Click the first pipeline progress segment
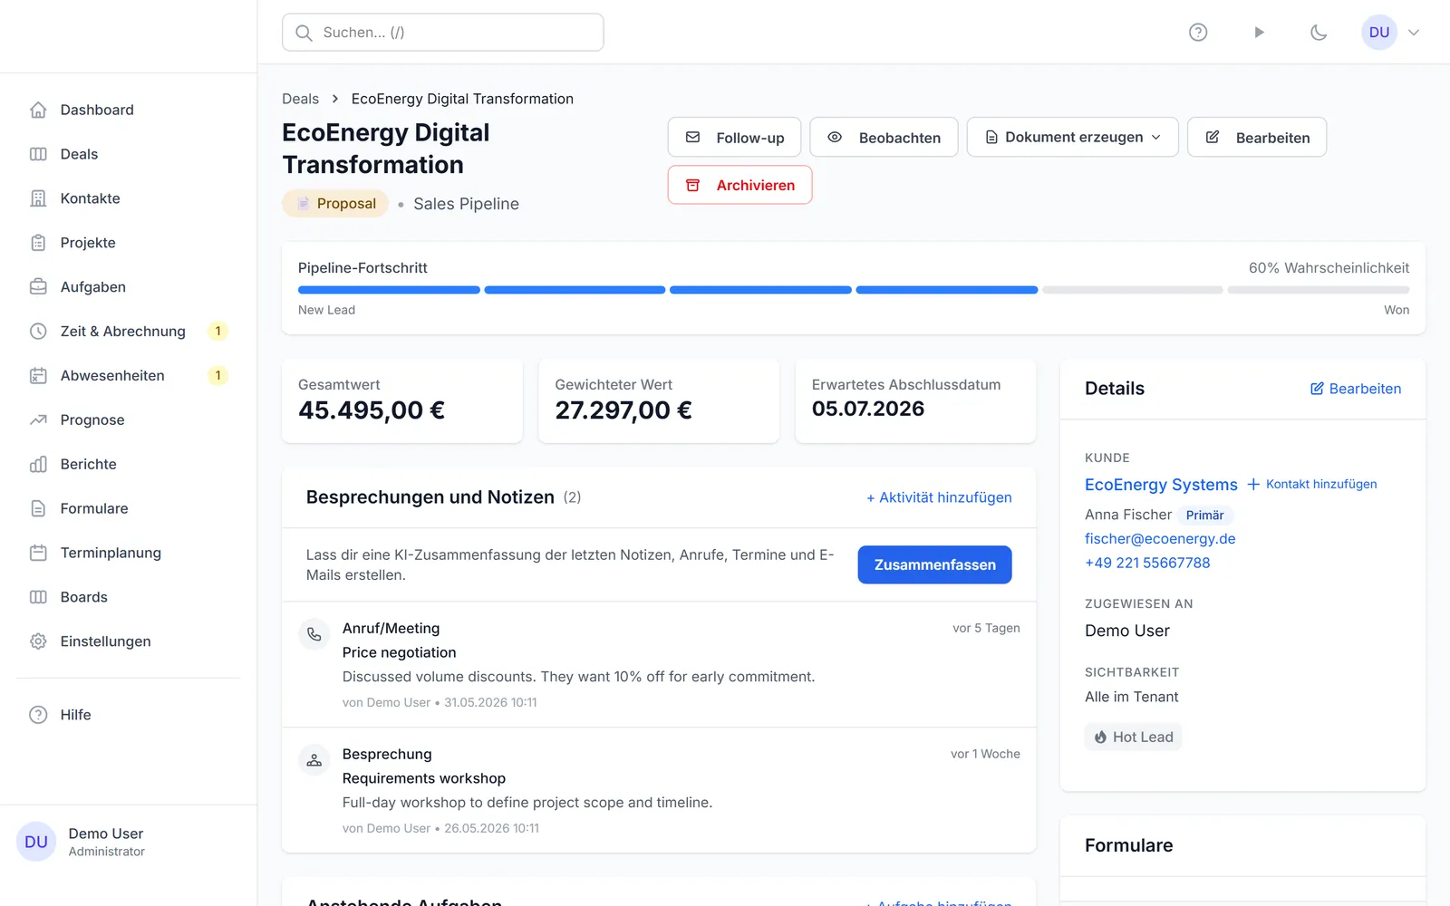Viewport: 1450px width, 906px height. pos(389,290)
